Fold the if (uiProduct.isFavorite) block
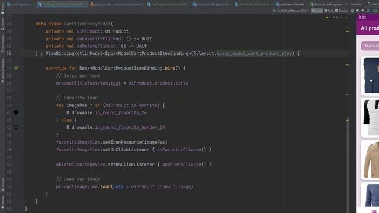The image size is (379, 213). point(24,105)
